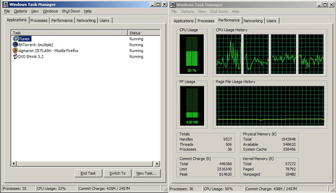The width and height of the screenshot is (336, 193).
Task: Open Shut Down menu in left window
Action: (71, 11)
